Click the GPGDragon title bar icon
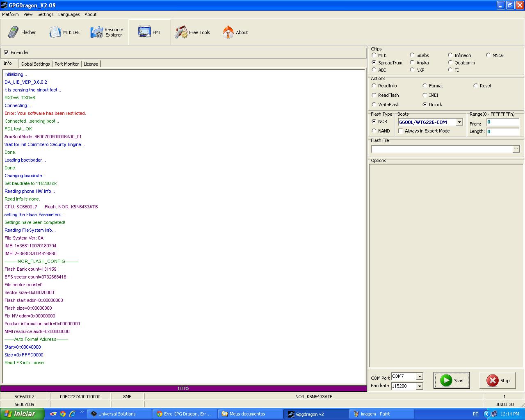Viewport: 525px width, 420px height. (x=4, y=5)
